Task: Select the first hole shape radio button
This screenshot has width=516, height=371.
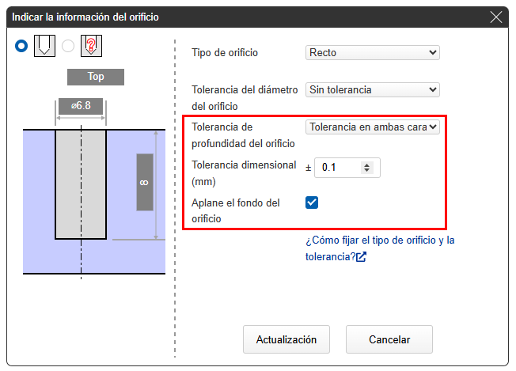Action: tap(21, 46)
